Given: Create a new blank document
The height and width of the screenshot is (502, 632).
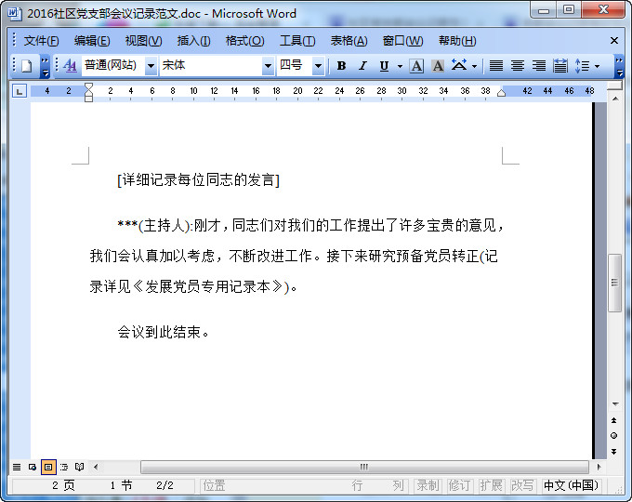Looking at the screenshot, I should pyautogui.click(x=27, y=66).
